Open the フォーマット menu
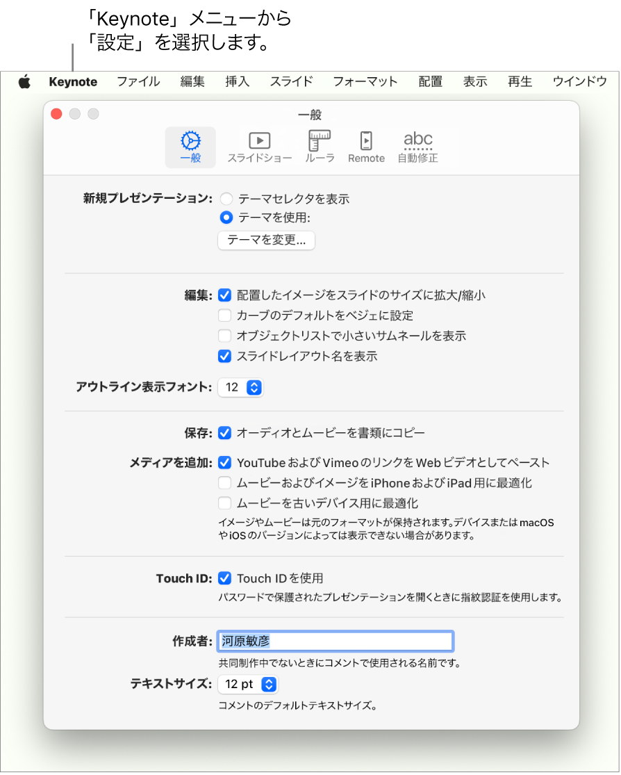 point(365,81)
